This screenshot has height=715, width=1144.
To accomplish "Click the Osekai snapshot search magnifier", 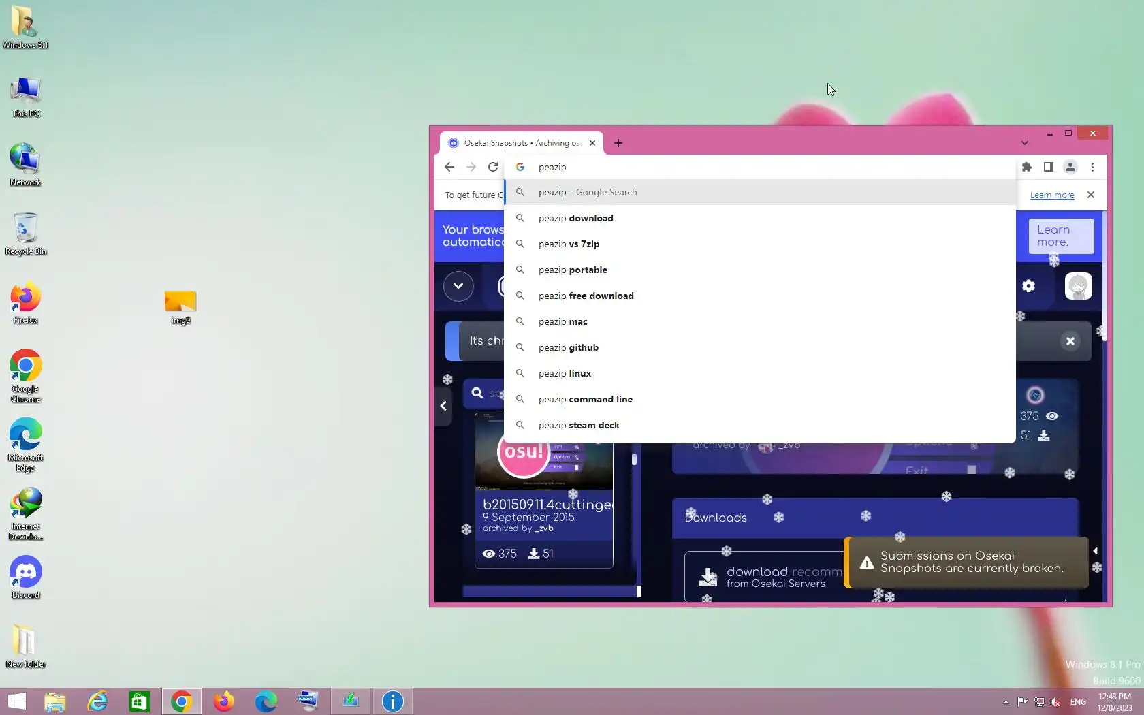I will pyautogui.click(x=477, y=394).
